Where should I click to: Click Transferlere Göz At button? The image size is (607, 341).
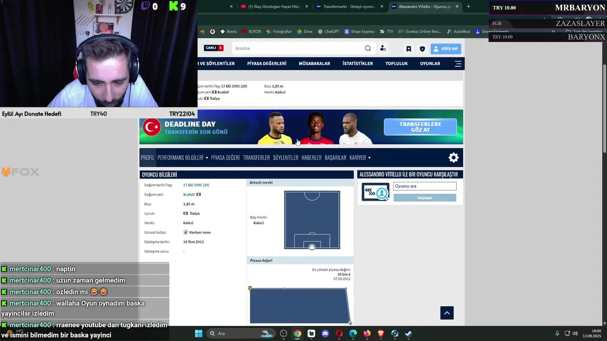click(x=420, y=127)
